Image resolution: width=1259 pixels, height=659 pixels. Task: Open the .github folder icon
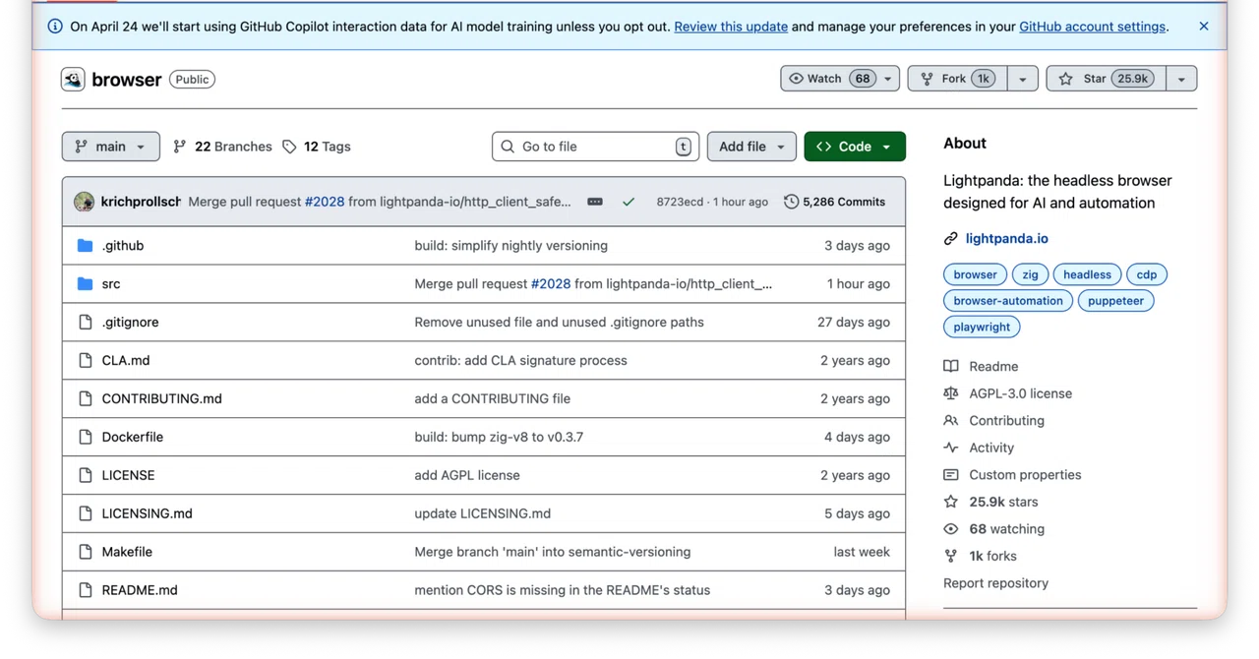(x=86, y=246)
